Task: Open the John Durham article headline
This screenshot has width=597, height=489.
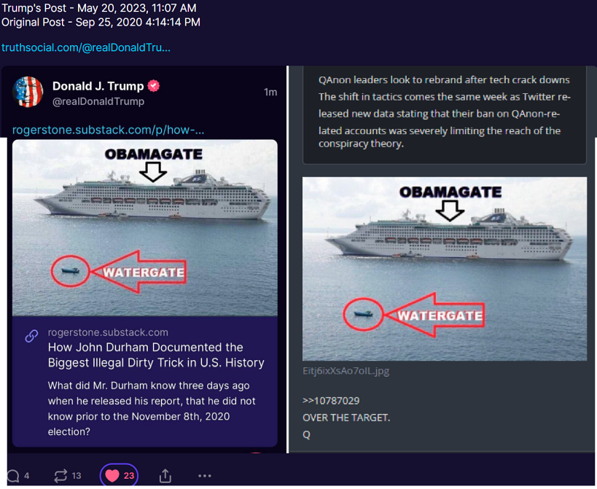Action: (x=156, y=355)
